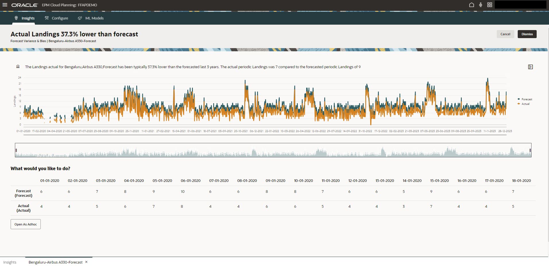The image size is (549, 269).
Task: Click the 18-01-2020 column header
Action: pyautogui.click(x=521, y=180)
